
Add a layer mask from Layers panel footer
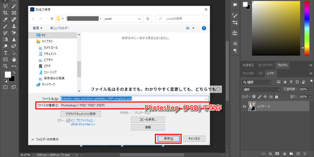pos(277,154)
